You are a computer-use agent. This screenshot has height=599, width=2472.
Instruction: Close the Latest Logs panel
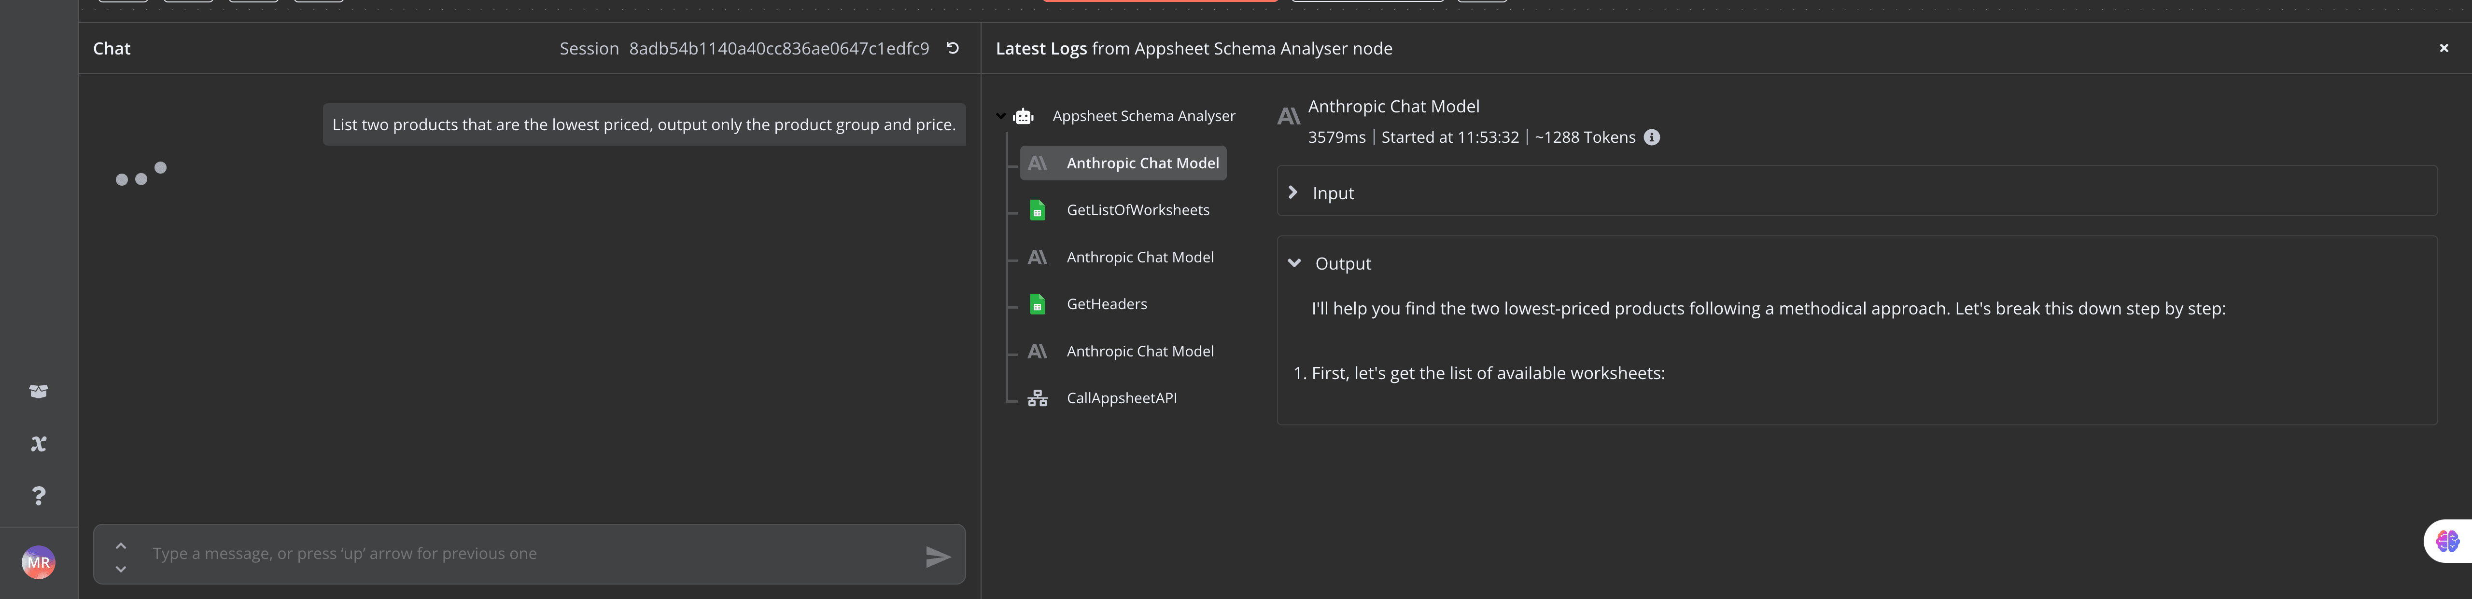click(2443, 48)
